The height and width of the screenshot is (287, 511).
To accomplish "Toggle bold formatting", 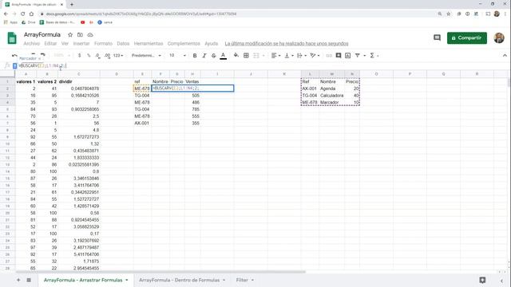I will pos(195,56).
